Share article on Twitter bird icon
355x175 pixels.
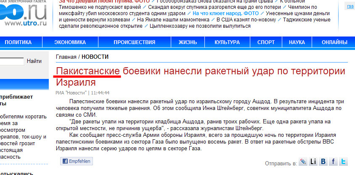[x=344, y=162]
